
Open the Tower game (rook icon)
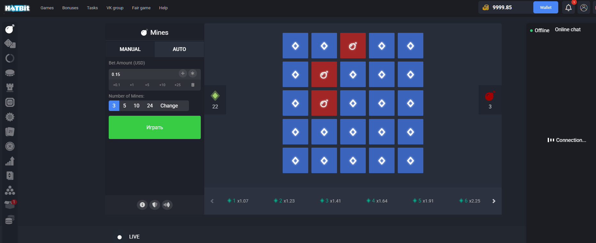(x=10, y=87)
